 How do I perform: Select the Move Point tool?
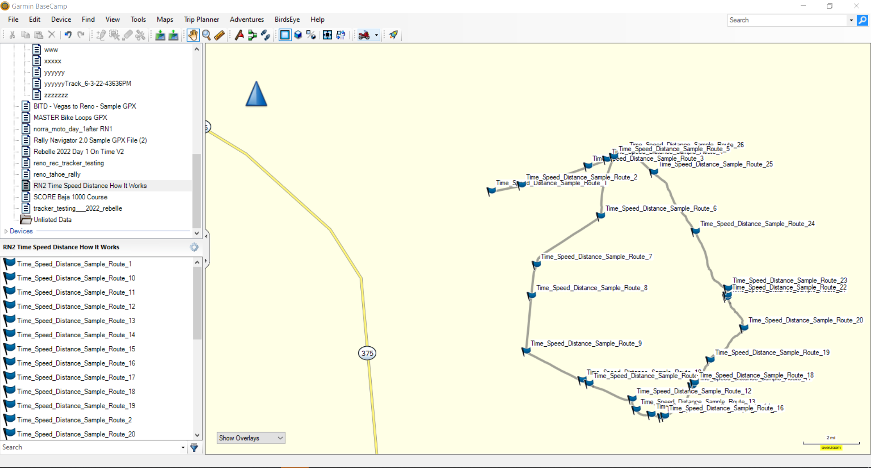coord(114,35)
